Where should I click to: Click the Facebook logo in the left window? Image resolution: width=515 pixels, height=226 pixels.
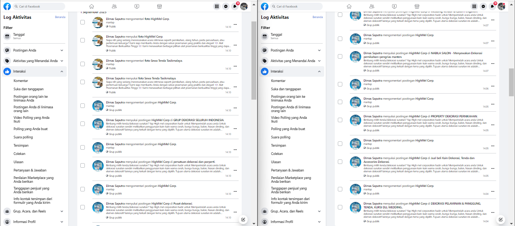(7, 6)
